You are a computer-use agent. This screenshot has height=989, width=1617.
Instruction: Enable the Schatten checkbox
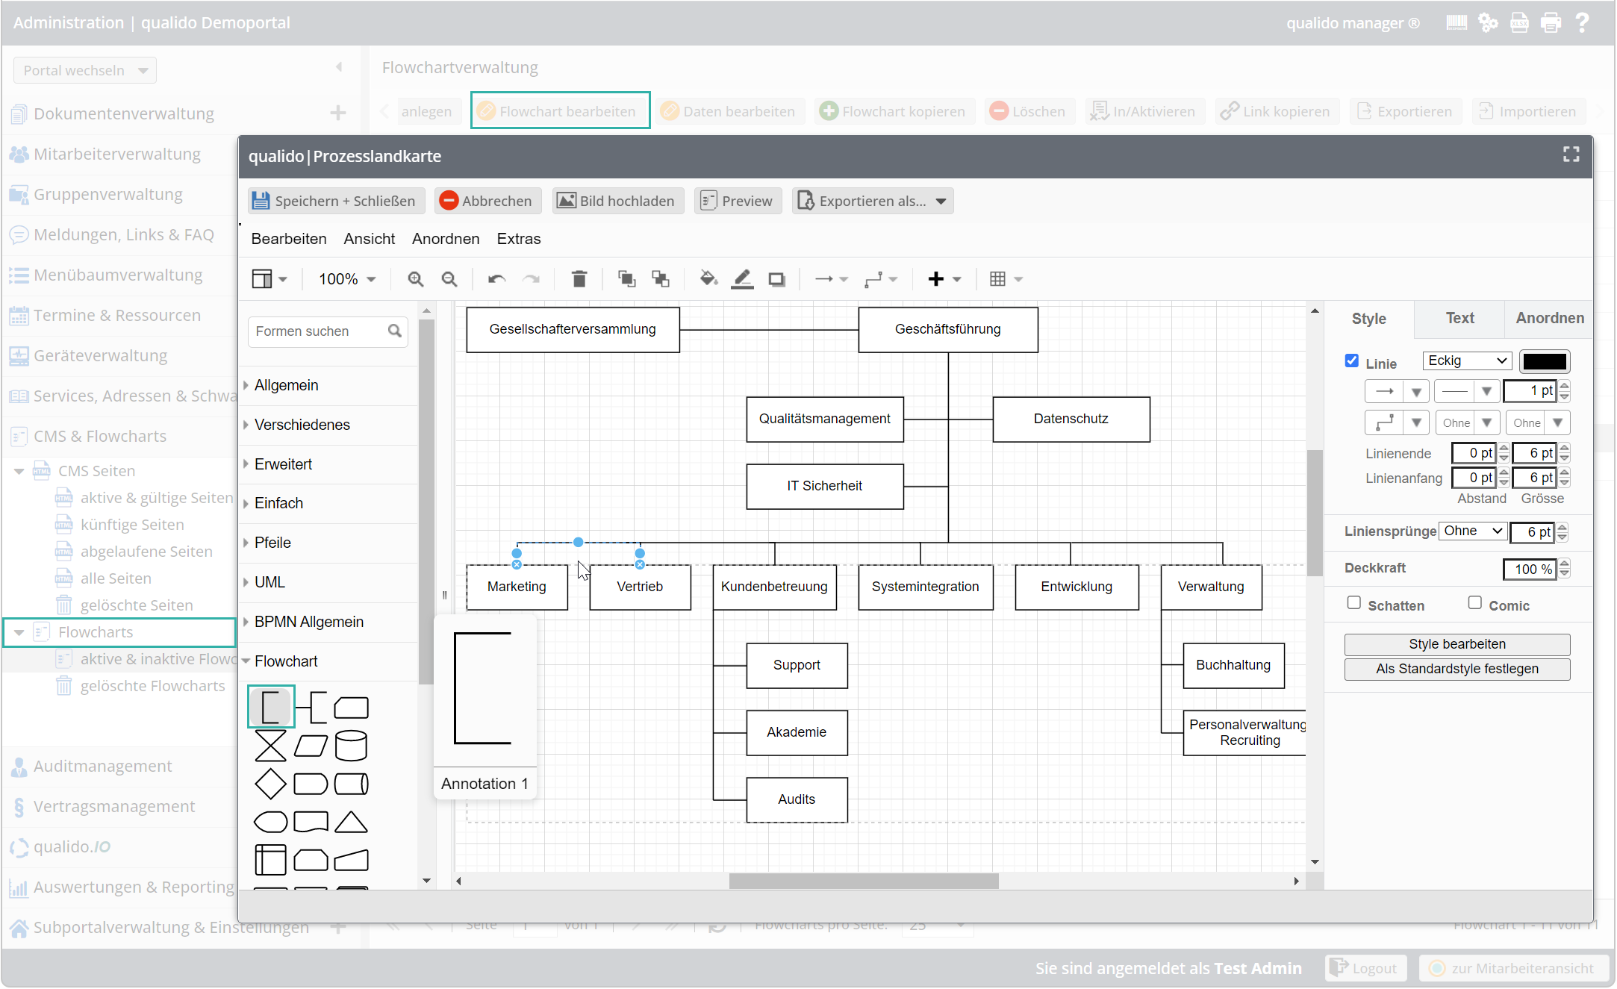click(x=1354, y=603)
